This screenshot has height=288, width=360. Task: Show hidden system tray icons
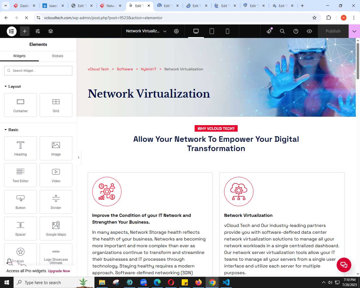323,282
